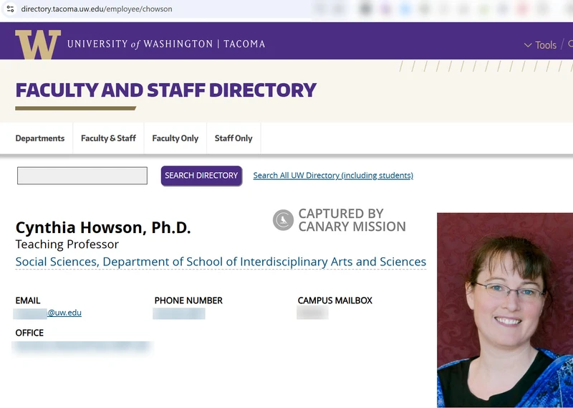The width and height of the screenshot is (573, 408).
Task: Click the directory search text field
Action: [x=82, y=176]
